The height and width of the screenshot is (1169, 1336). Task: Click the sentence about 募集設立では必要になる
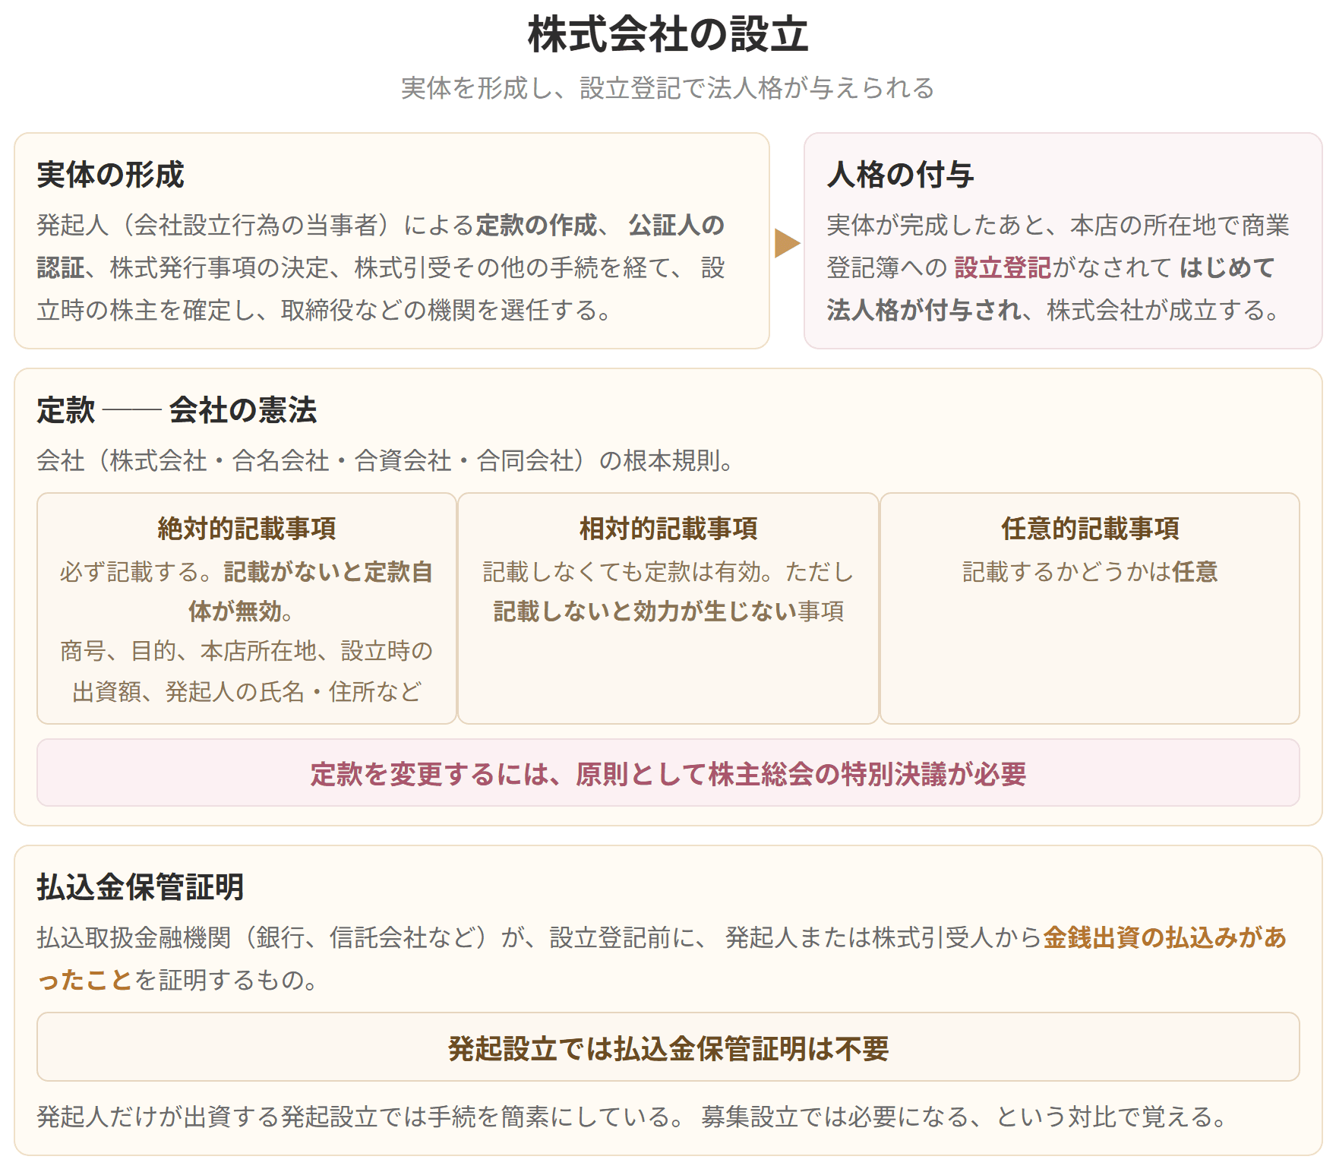coord(965,1117)
